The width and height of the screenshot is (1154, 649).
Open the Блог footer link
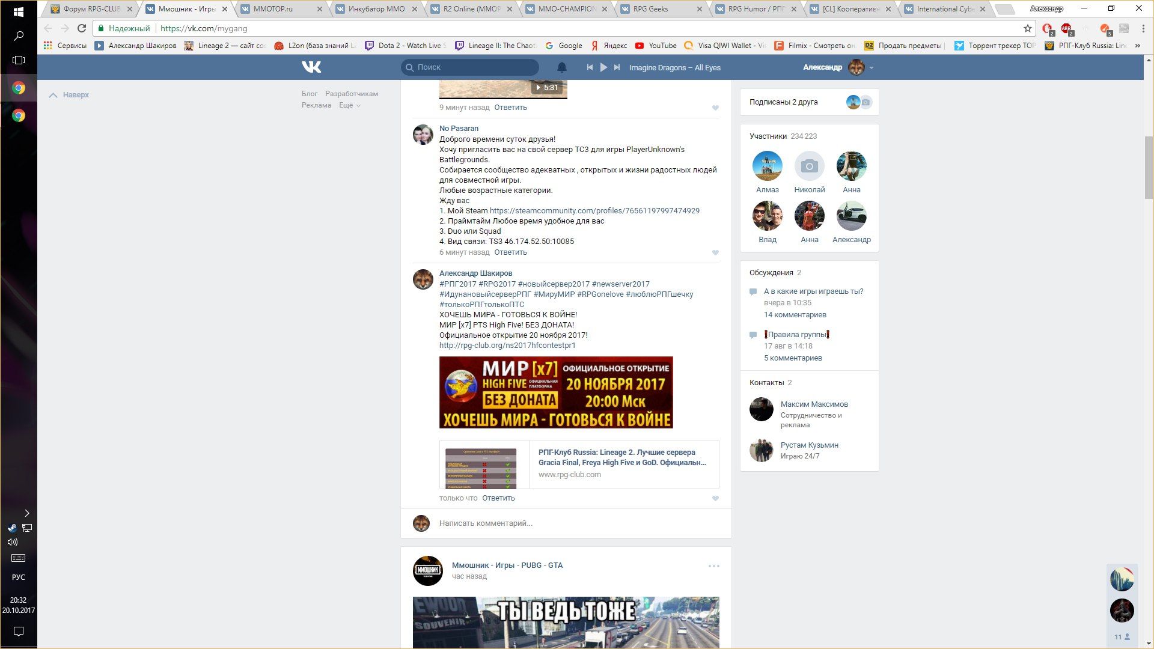click(x=310, y=94)
